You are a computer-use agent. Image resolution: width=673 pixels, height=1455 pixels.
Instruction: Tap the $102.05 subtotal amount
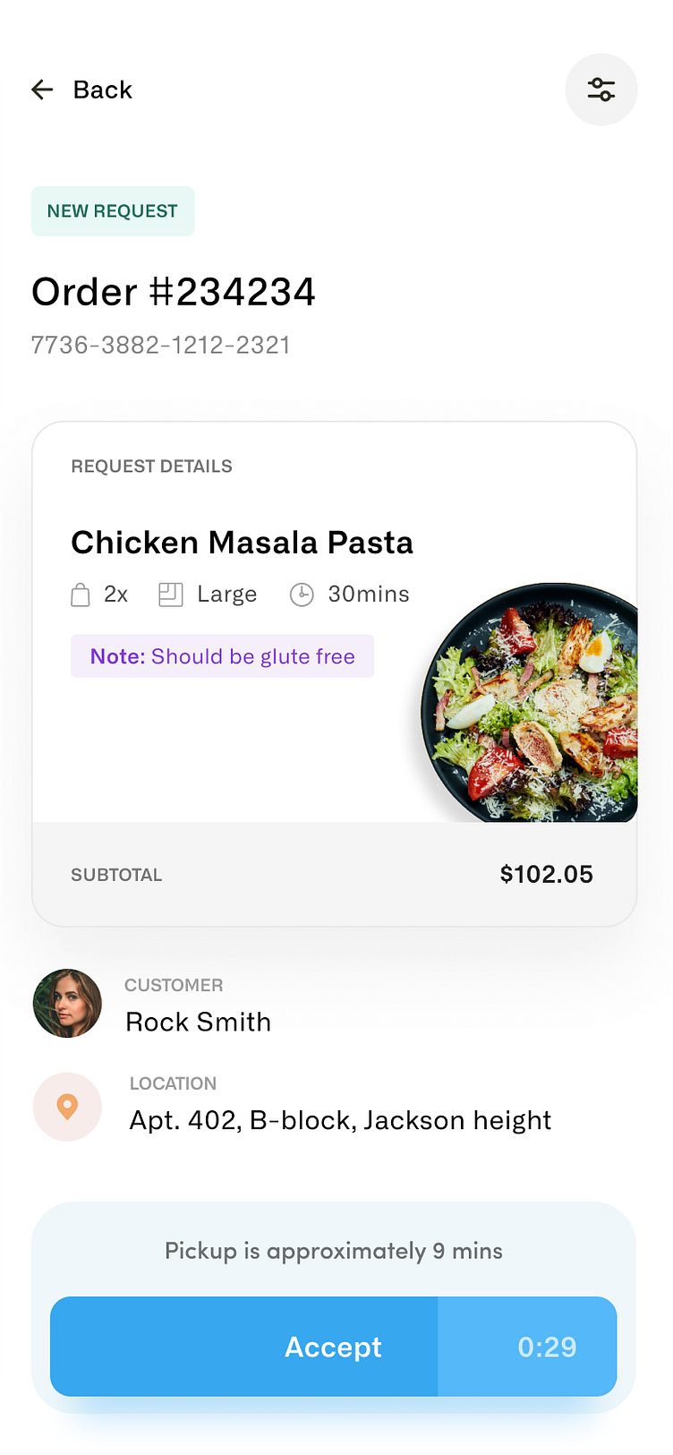(546, 875)
